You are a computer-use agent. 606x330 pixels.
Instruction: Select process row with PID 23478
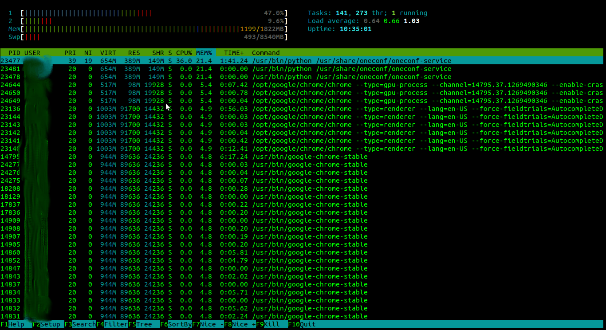[302, 77]
